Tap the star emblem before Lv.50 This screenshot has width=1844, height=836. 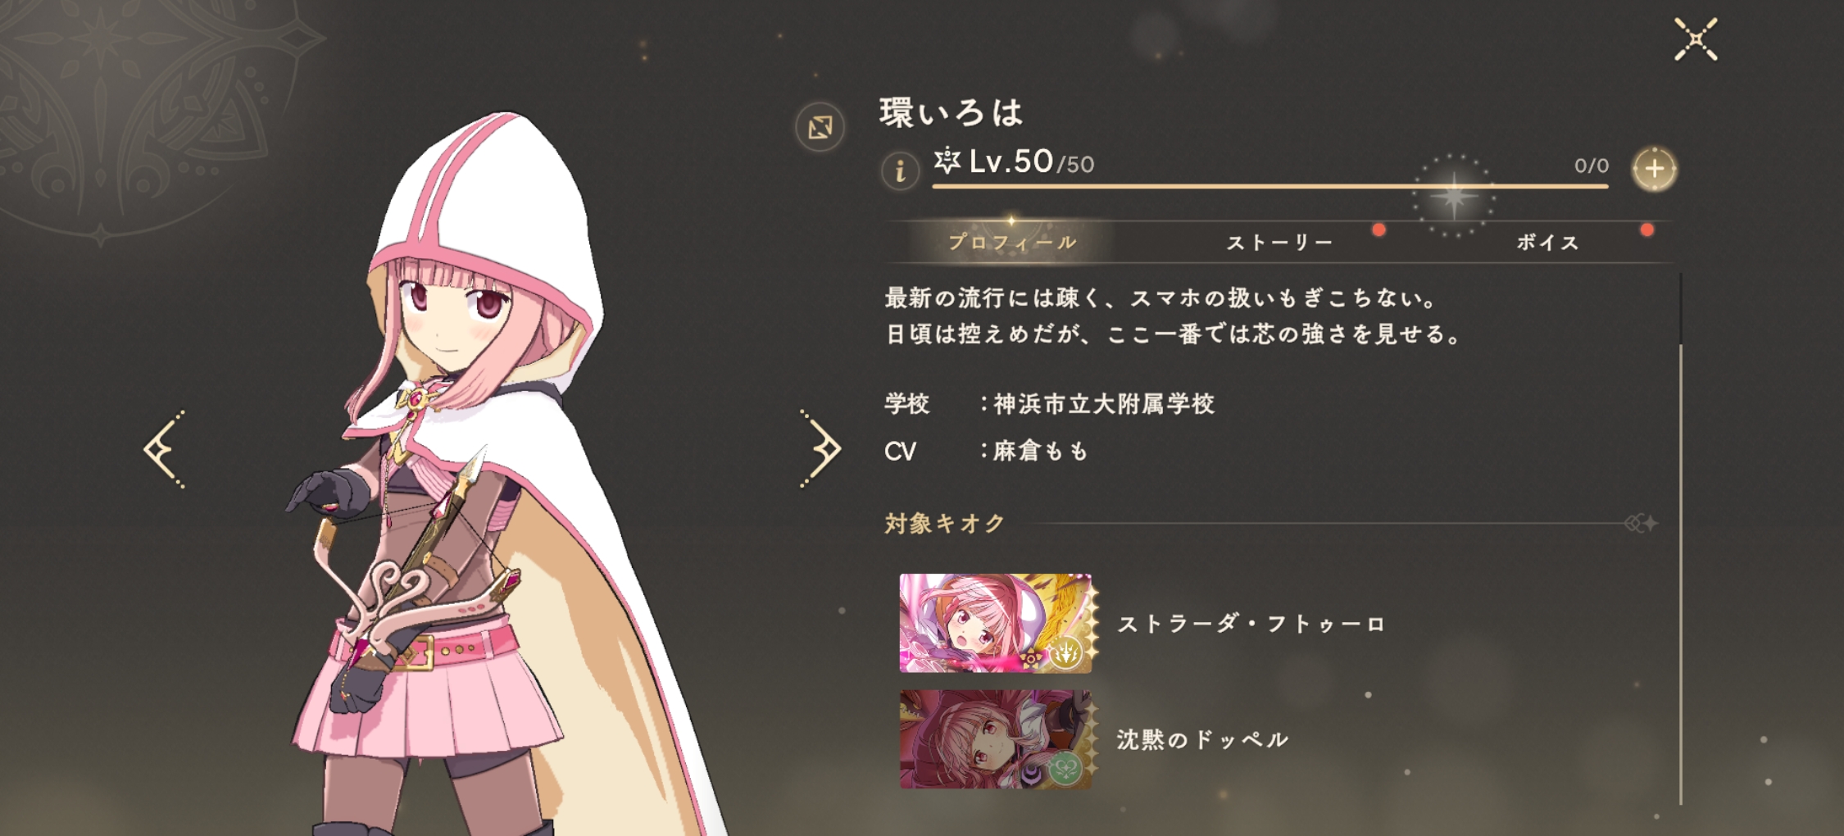click(947, 161)
